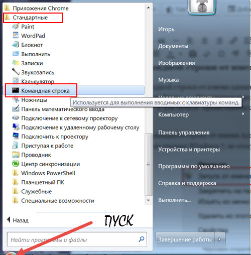Open the Центр синхронизации green icon
Image resolution: width=251 pixels, height=255 pixels.
[x=16, y=164]
